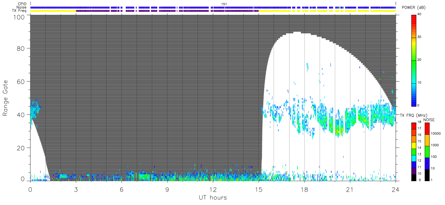The width and height of the screenshot is (445, 205).
Task: Click the y-axis tick label "20"
Action: pyautogui.click(x=21, y=148)
